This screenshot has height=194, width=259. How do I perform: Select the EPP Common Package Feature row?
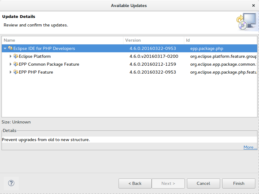point(129,64)
